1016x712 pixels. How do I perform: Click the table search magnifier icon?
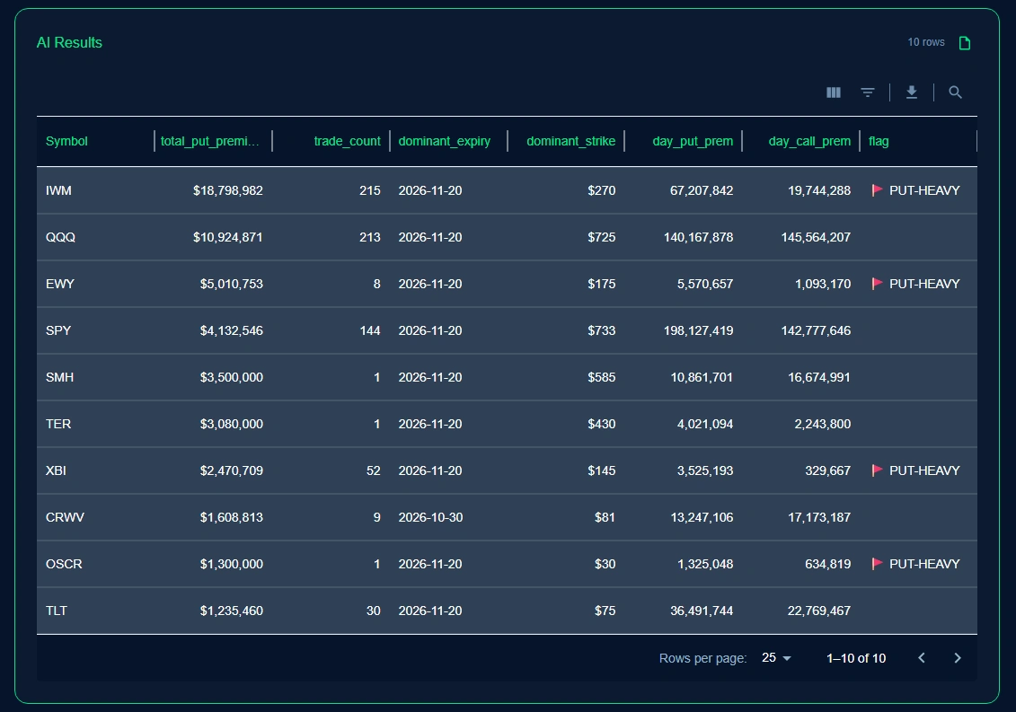coord(955,92)
